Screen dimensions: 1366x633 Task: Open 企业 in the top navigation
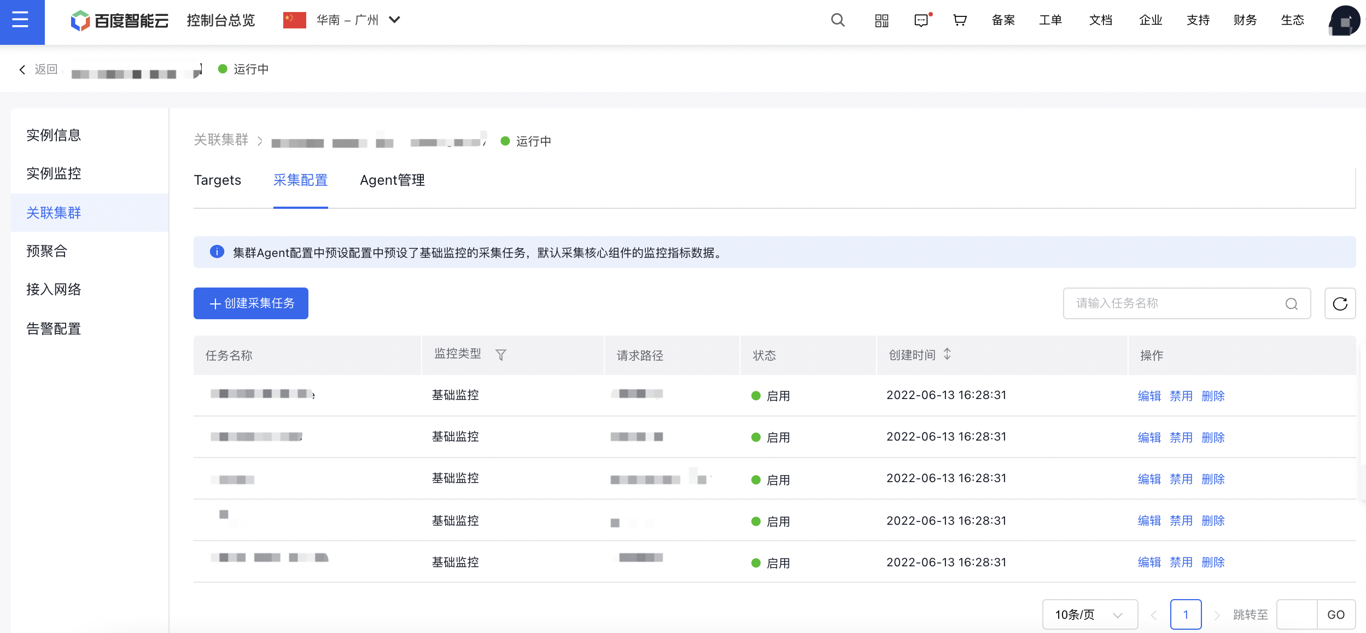pyautogui.click(x=1151, y=20)
